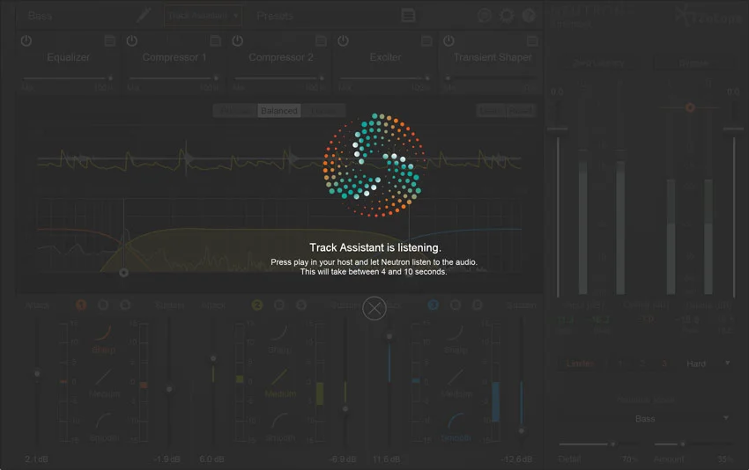Select the Compressor 2 module tab

[x=281, y=57]
